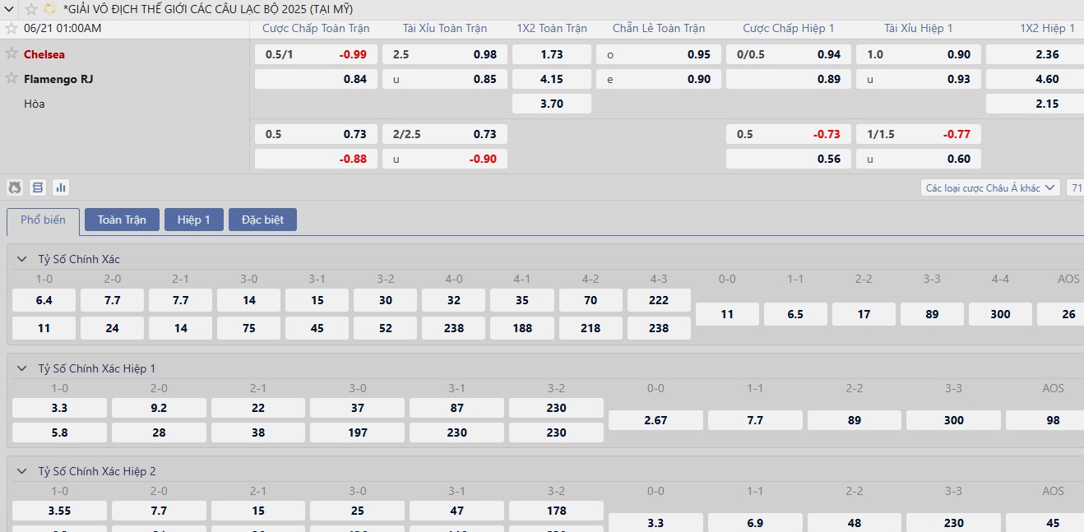The height and width of the screenshot is (532, 1084).
Task: Click the refresh odds icon below the match
Action: (x=15, y=187)
